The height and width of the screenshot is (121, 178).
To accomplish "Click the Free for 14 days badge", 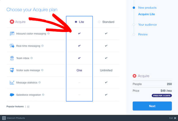I will coord(162,96).
